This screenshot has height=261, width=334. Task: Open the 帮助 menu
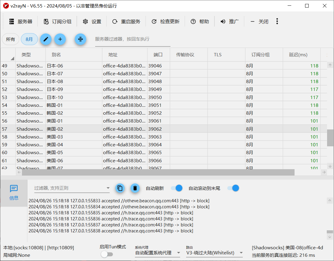[200, 21]
